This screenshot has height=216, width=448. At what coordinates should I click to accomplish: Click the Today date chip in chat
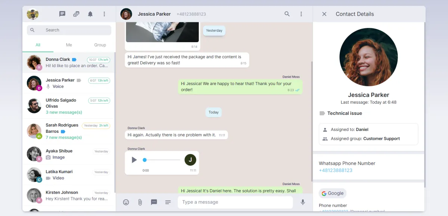tap(214, 112)
